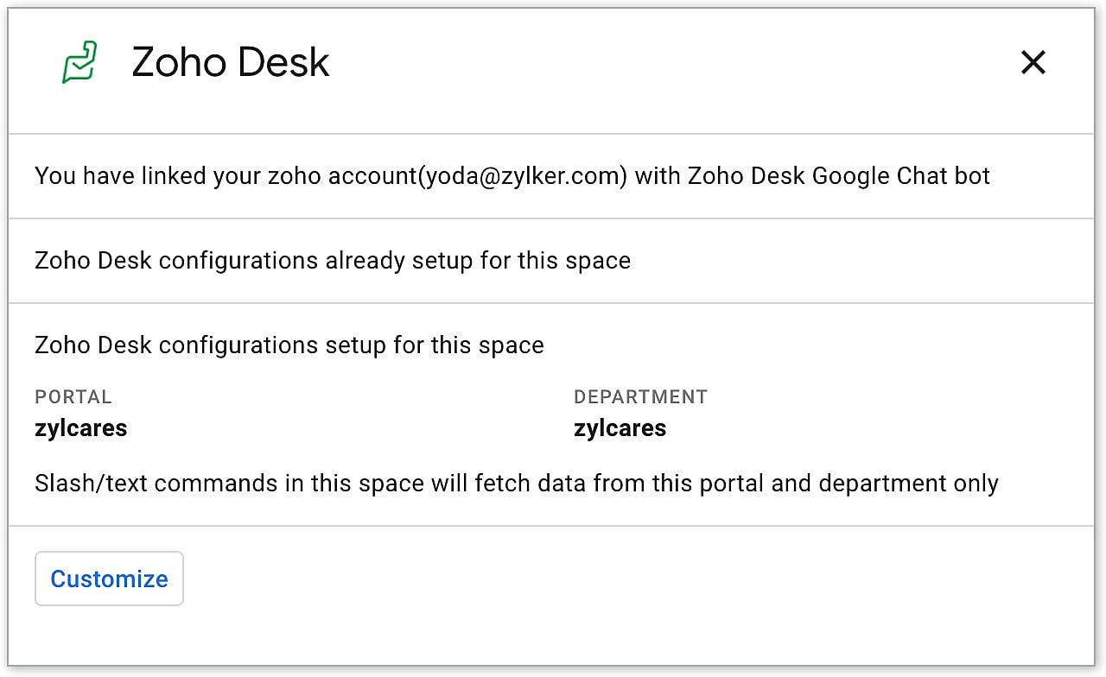Click the green Zoho Desk logo icon
The height and width of the screenshot is (677, 1106).
coord(79,62)
